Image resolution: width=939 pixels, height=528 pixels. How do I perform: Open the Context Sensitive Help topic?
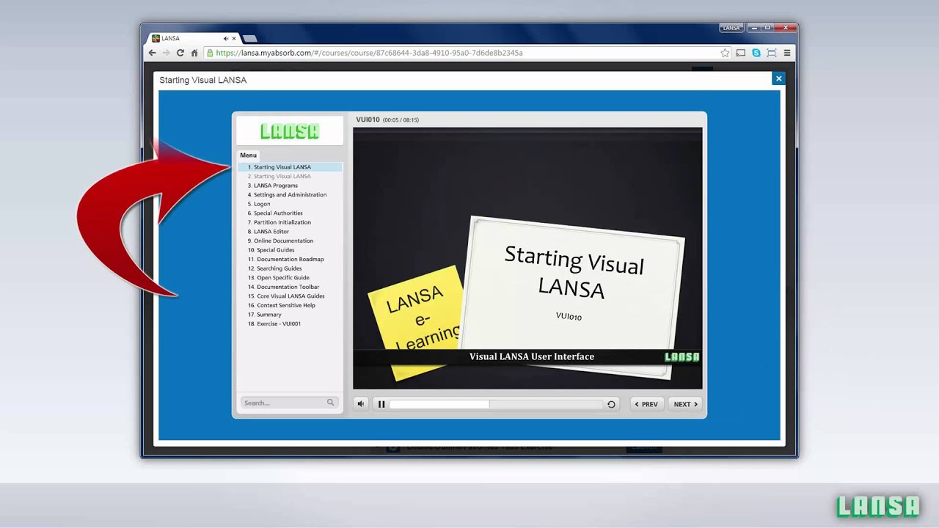(x=290, y=305)
